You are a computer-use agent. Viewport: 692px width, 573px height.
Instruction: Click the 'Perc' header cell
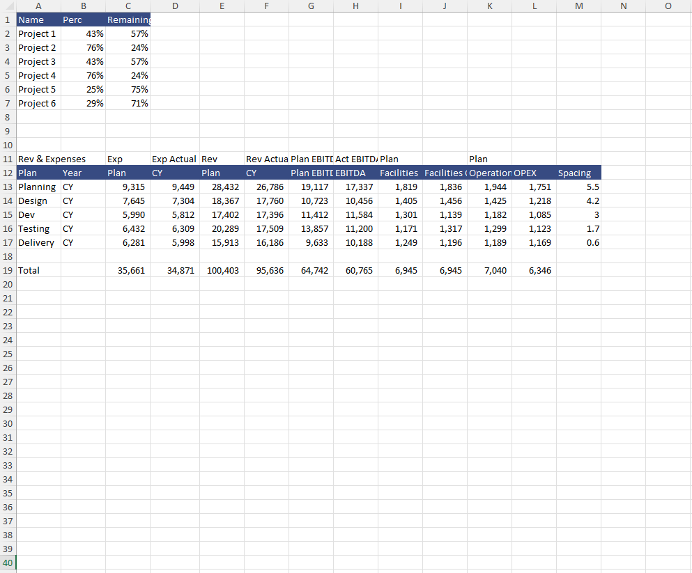[84, 19]
